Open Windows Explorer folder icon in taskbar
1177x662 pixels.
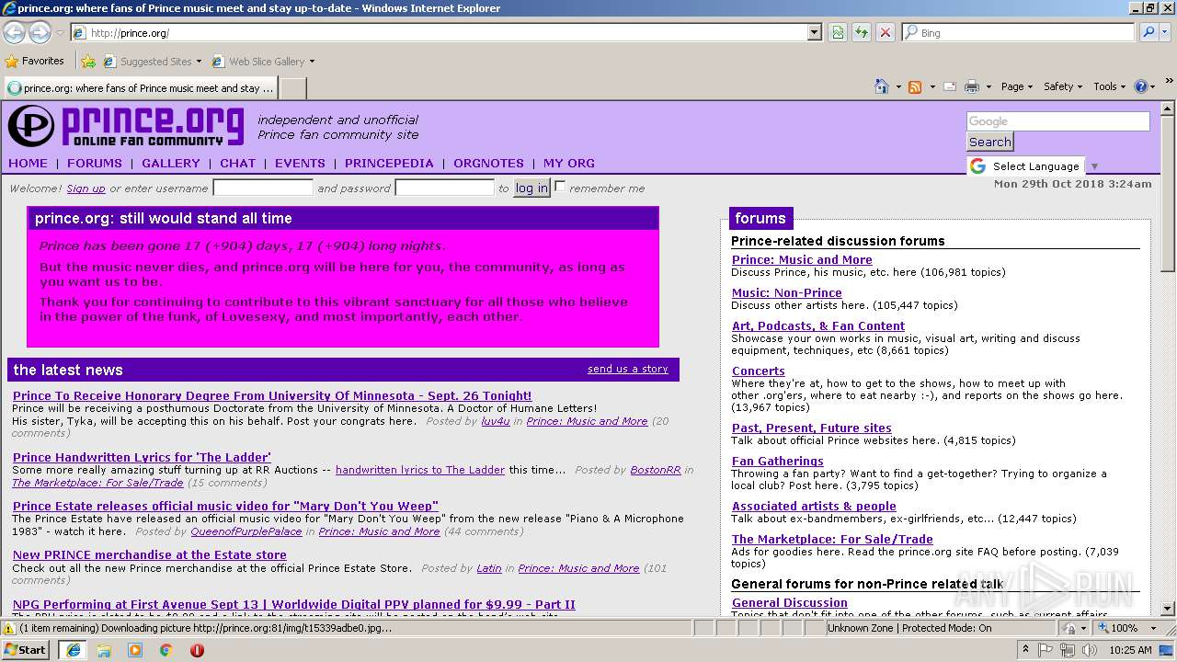(x=104, y=649)
